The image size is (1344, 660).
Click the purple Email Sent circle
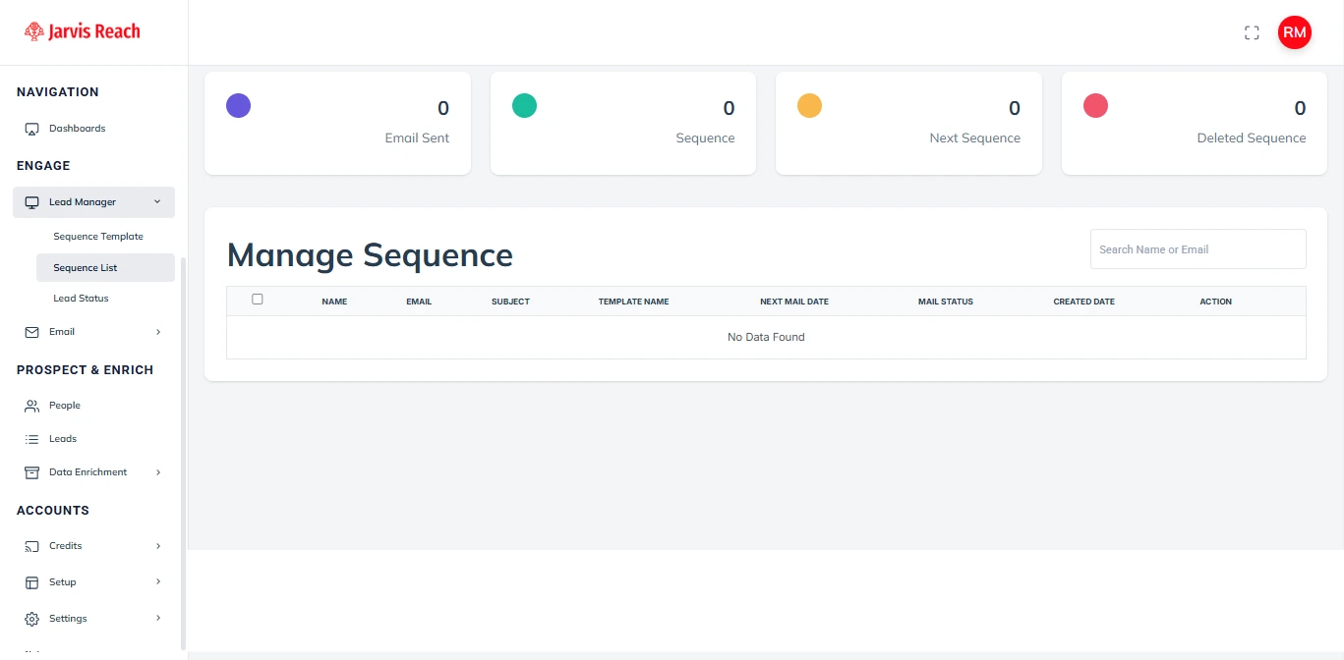238,105
